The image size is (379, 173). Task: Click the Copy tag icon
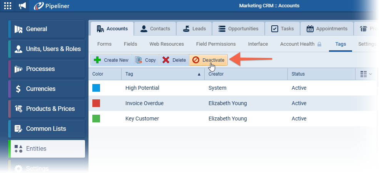[x=139, y=60]
